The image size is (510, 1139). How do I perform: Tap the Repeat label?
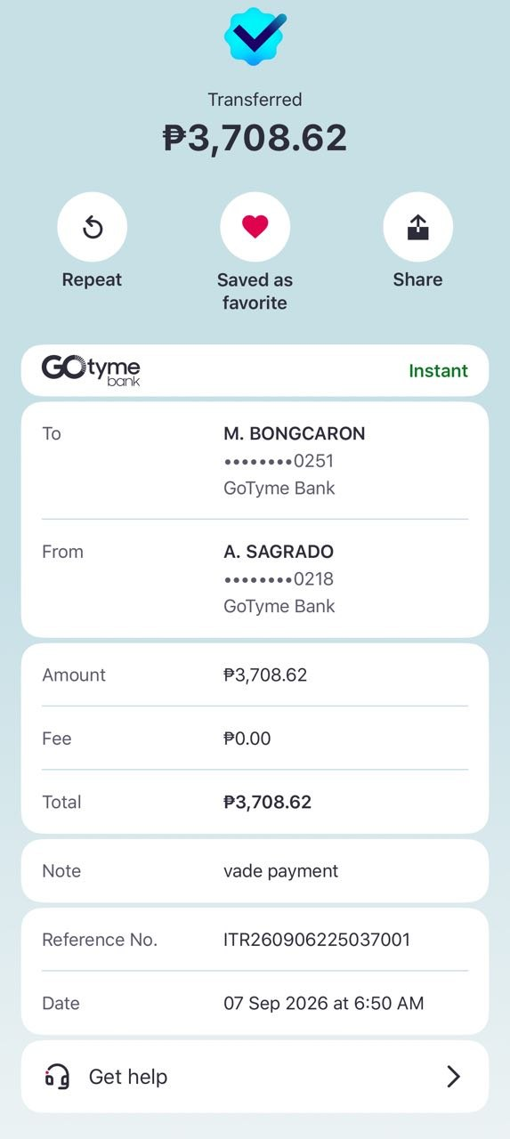pyautogui.click(x=92, y=279)
